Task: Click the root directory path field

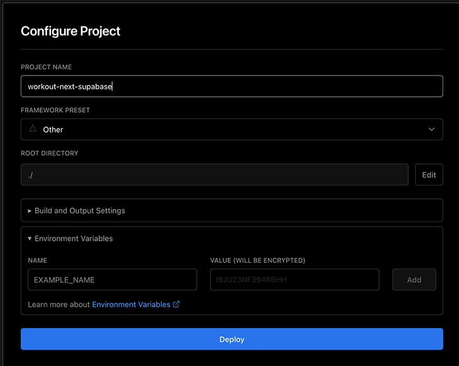Action: pos(214,175)
